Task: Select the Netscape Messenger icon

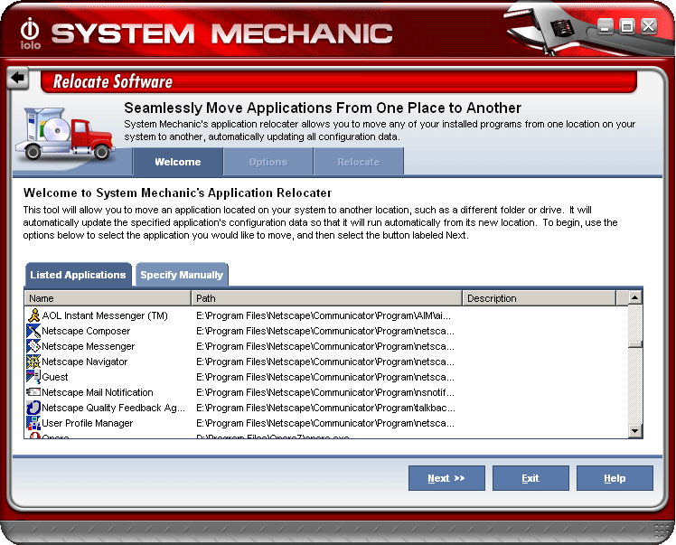Action: click(x=33, y=346)
